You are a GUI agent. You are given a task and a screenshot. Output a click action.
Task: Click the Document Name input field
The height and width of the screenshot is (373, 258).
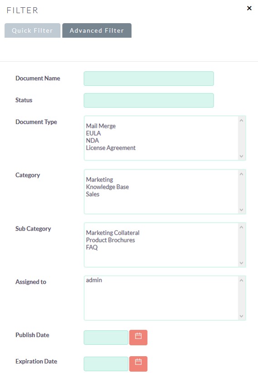point(149,79)
